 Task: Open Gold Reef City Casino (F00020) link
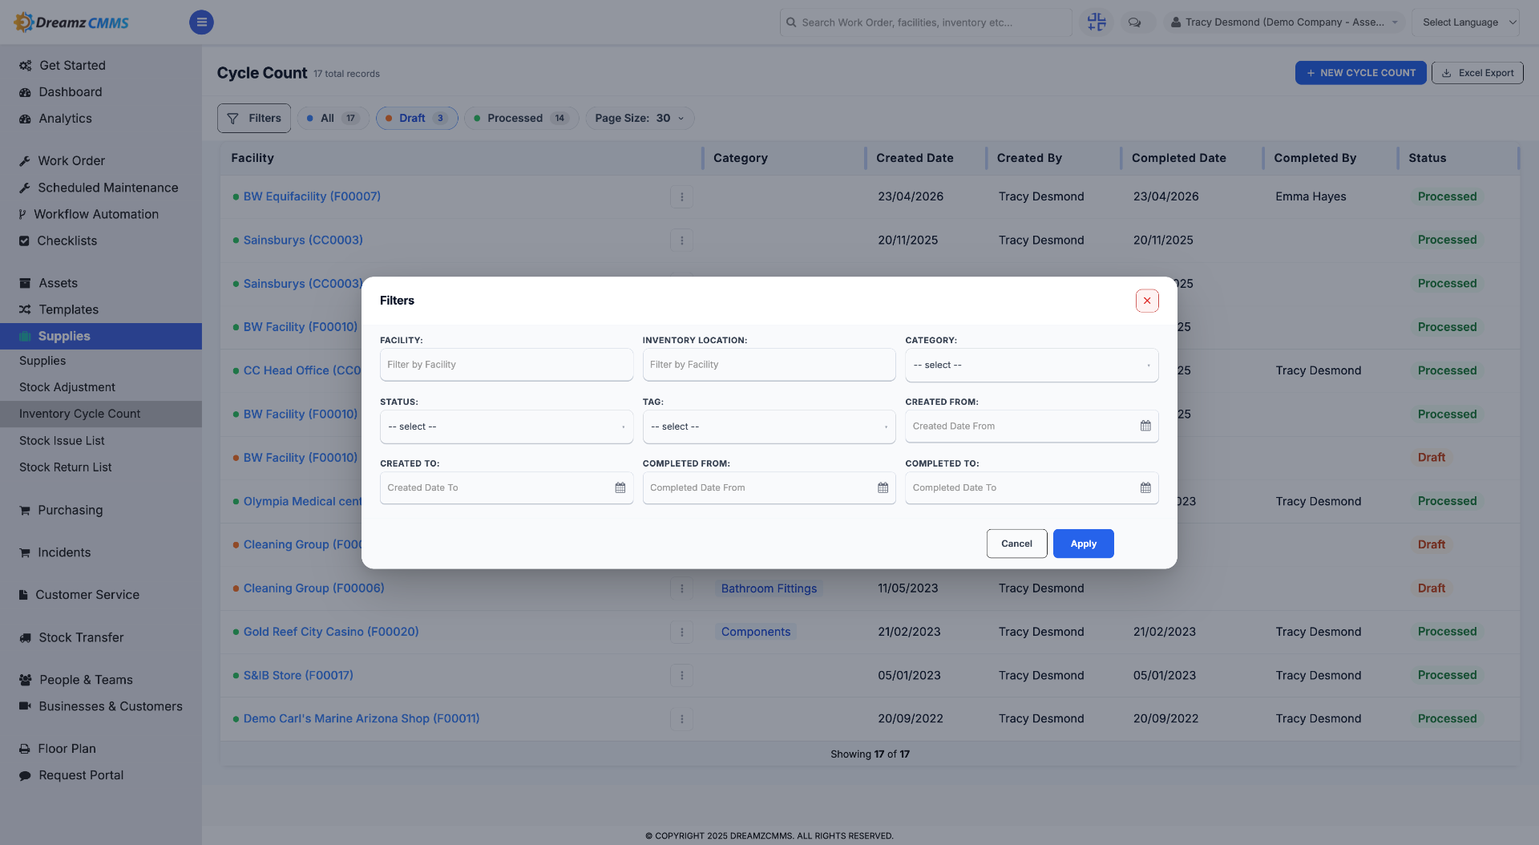click(331, 632)
